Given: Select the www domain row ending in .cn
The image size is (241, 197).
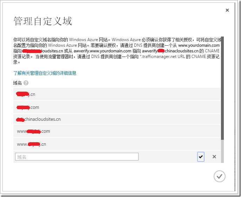Looking at the screenshot, I should tap(117, 144).
